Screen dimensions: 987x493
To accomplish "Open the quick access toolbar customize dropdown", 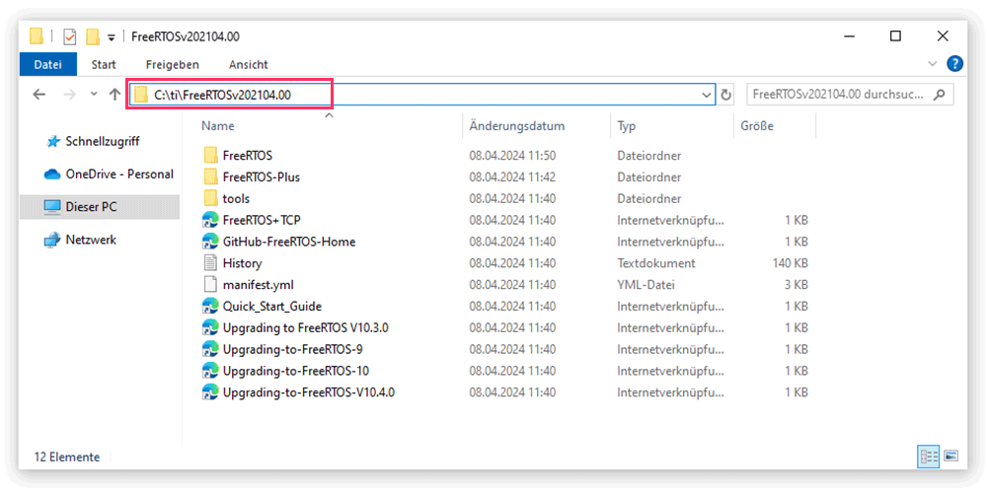I will (x=112, y=37).
